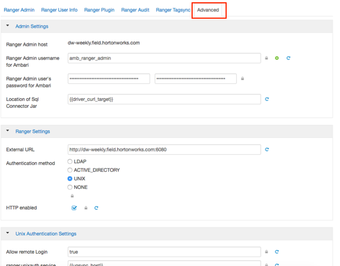340x266 pixels.
Task: Switch to the Ranger Audit tab
Action: (135, 10)
